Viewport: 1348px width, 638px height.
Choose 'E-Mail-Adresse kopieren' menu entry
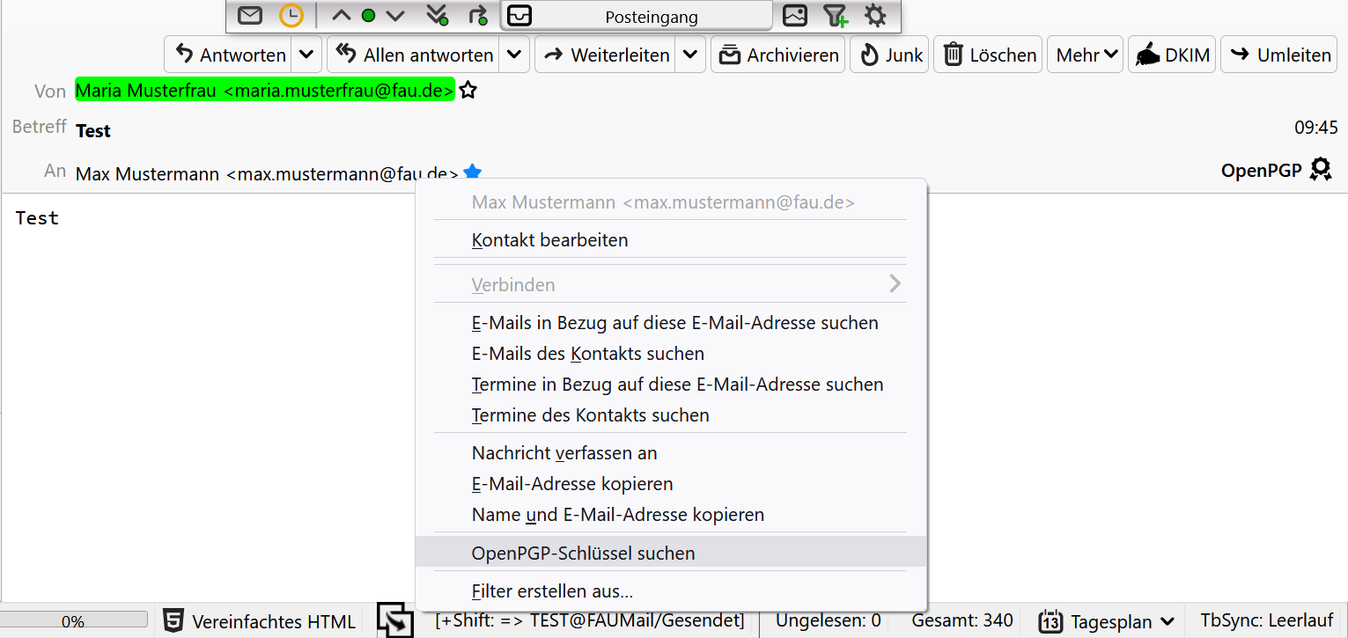point(572,484)
